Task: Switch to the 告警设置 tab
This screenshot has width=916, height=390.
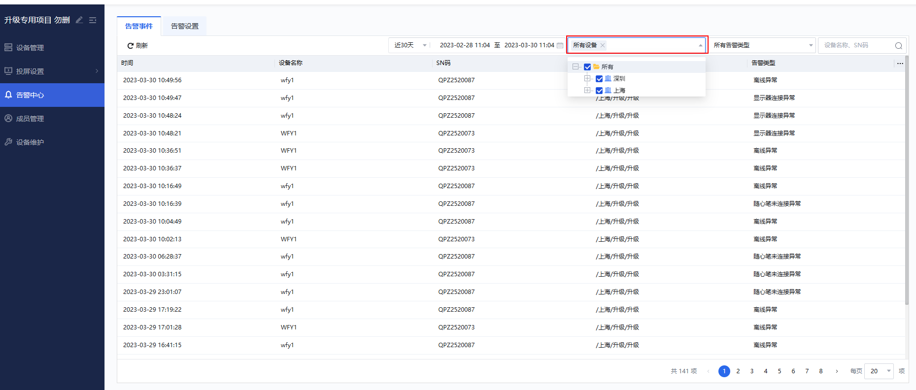Action: pos(185,26)
